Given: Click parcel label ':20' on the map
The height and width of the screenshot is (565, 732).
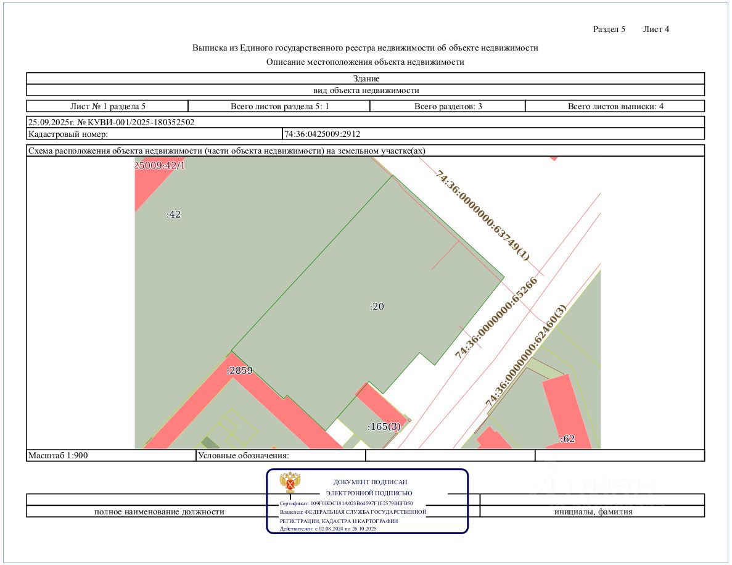Looking at the screenshot, I should [377, 307].
